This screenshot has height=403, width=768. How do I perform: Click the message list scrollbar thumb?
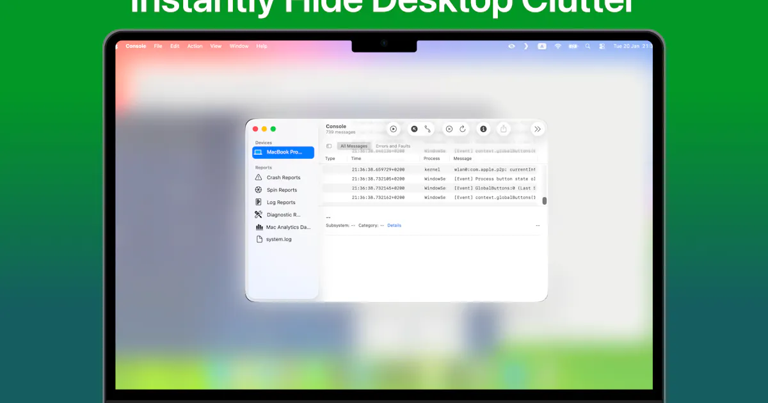point(545,201)
